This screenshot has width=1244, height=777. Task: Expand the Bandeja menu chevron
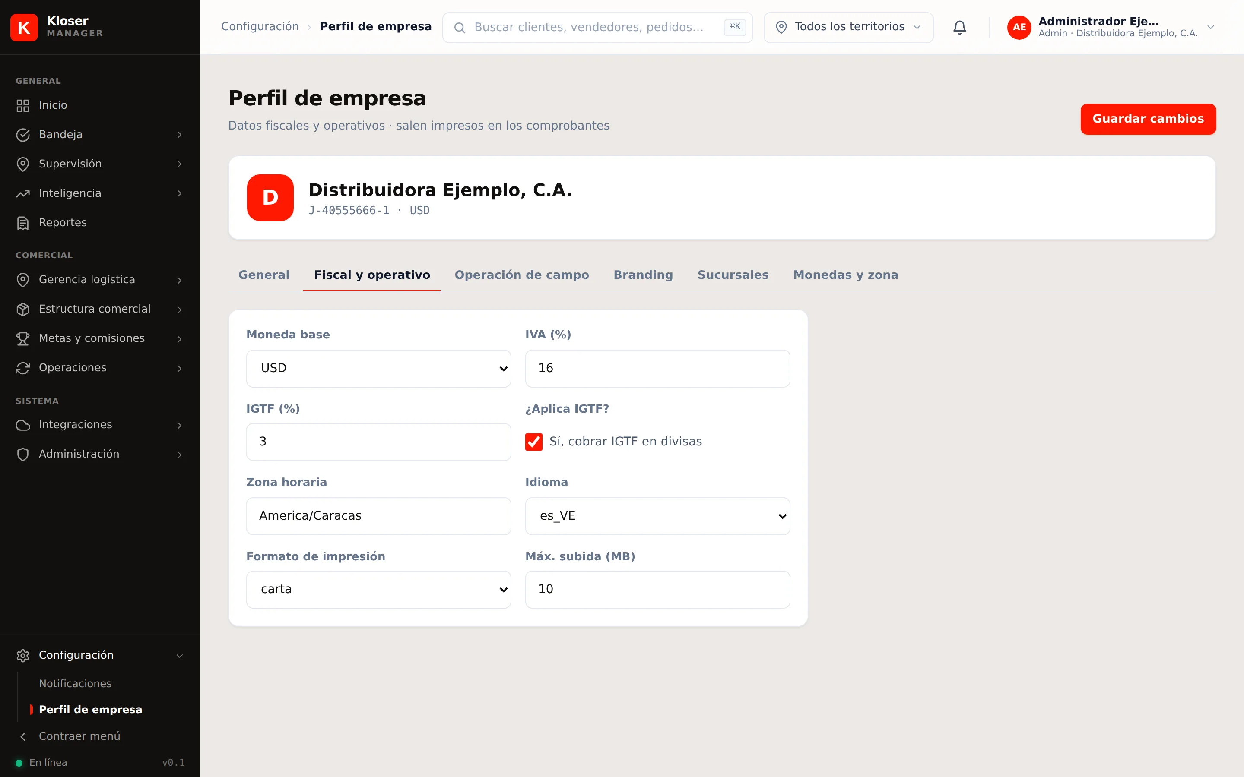click(179, 135)
